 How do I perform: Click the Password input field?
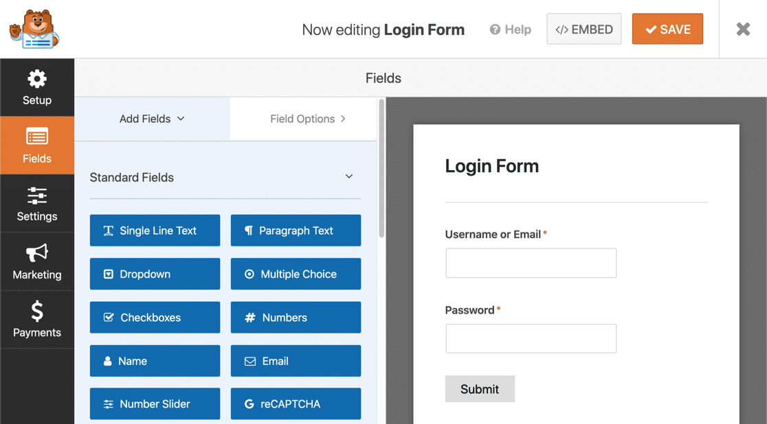531,339
